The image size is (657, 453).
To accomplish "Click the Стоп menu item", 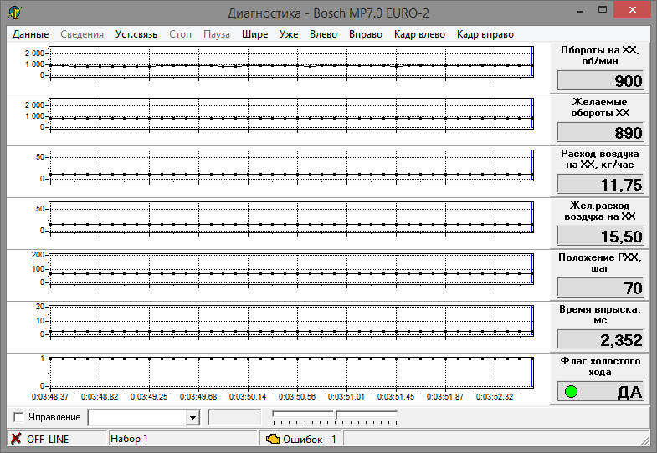I will [x=180, y=34].
